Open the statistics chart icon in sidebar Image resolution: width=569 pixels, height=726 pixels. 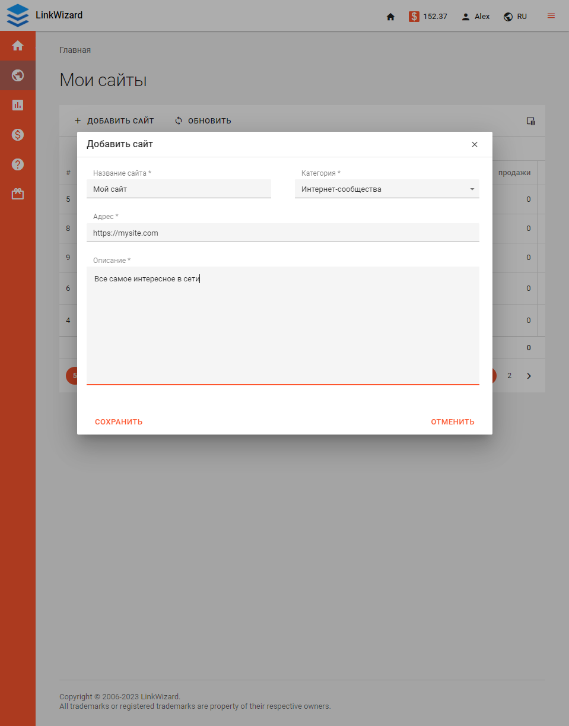pyautogui.click(x=17, y=105)
